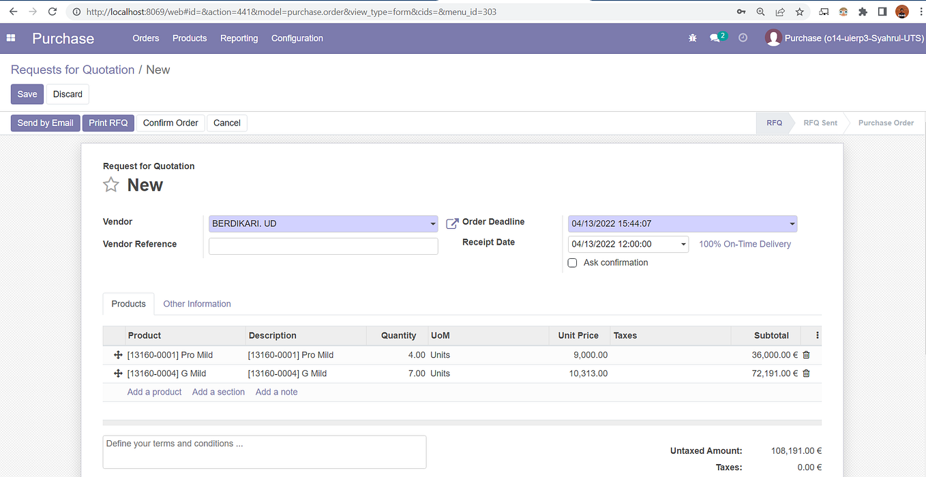The height and width of the screenshot is (477, 926).
Task: Click the Add a product link
Action: pos(154,392)
